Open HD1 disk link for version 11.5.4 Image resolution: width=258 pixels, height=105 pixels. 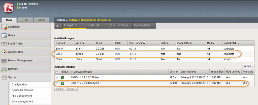pyautogui.click(x=117, y=49)
